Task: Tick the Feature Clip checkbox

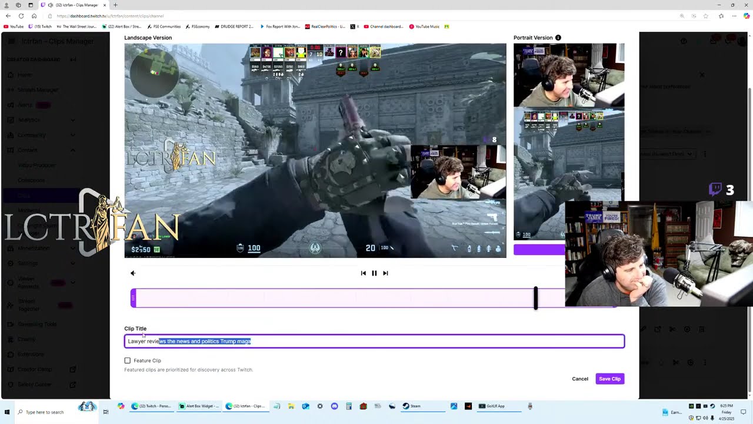Action: 128,360
